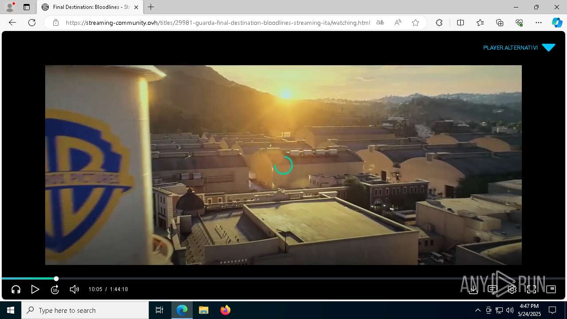
Task: Open File Explorer from taskbar
Action: [203, 310]
